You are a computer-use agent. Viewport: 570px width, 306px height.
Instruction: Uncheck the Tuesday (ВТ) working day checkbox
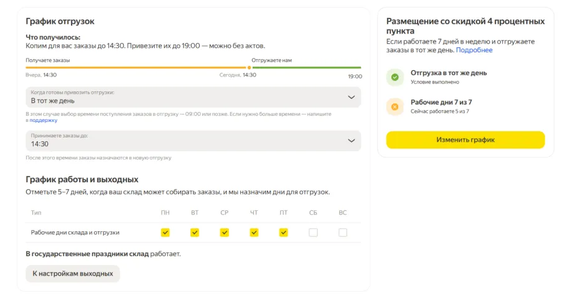[x=195, y=233]
